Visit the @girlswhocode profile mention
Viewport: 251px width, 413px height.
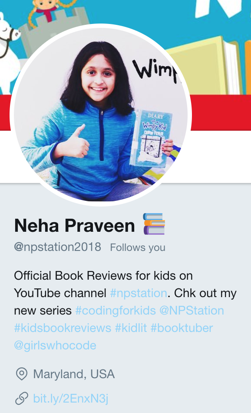55,345
